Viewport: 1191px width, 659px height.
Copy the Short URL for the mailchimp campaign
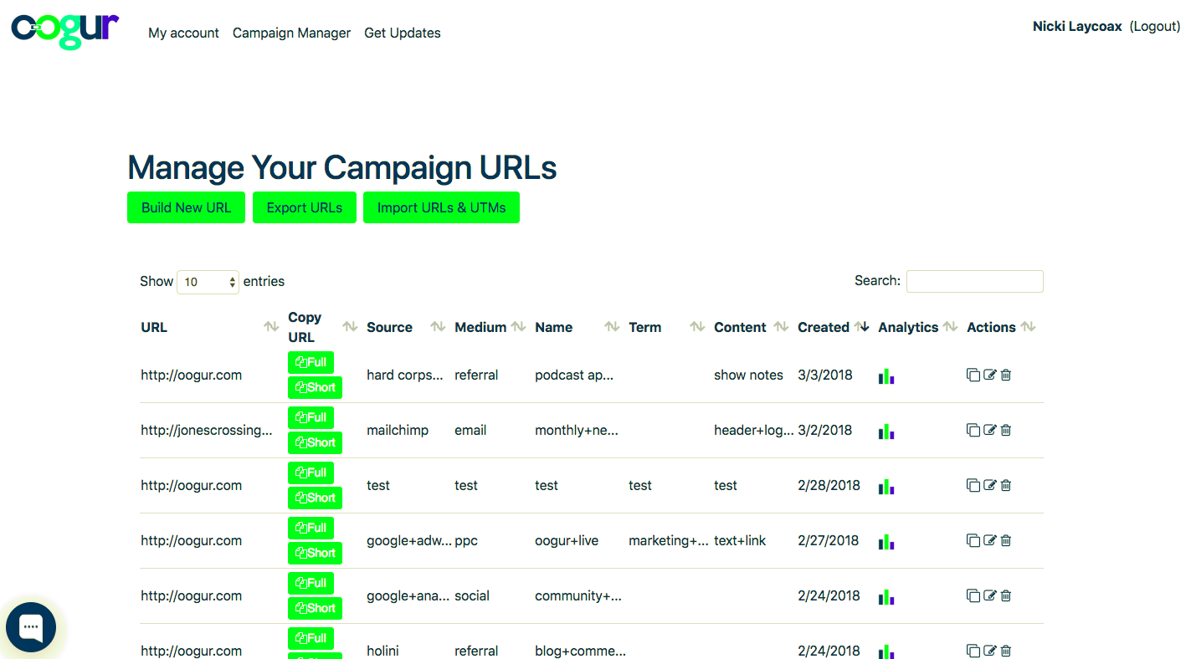315,442
